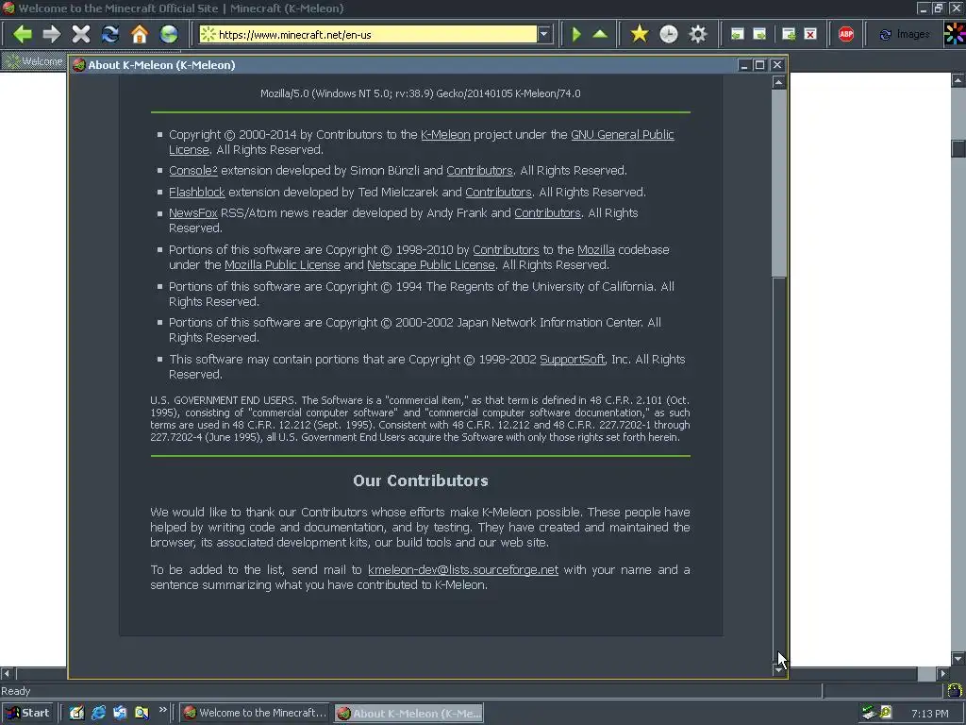Reload the page with the refresh icon
This screenshot has height=725, width=966.
(x=110, y=34)
